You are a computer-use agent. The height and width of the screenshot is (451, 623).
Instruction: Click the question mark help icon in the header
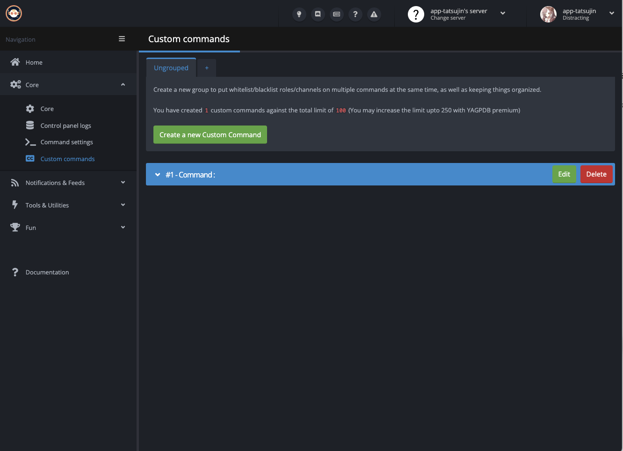point(355,14)
